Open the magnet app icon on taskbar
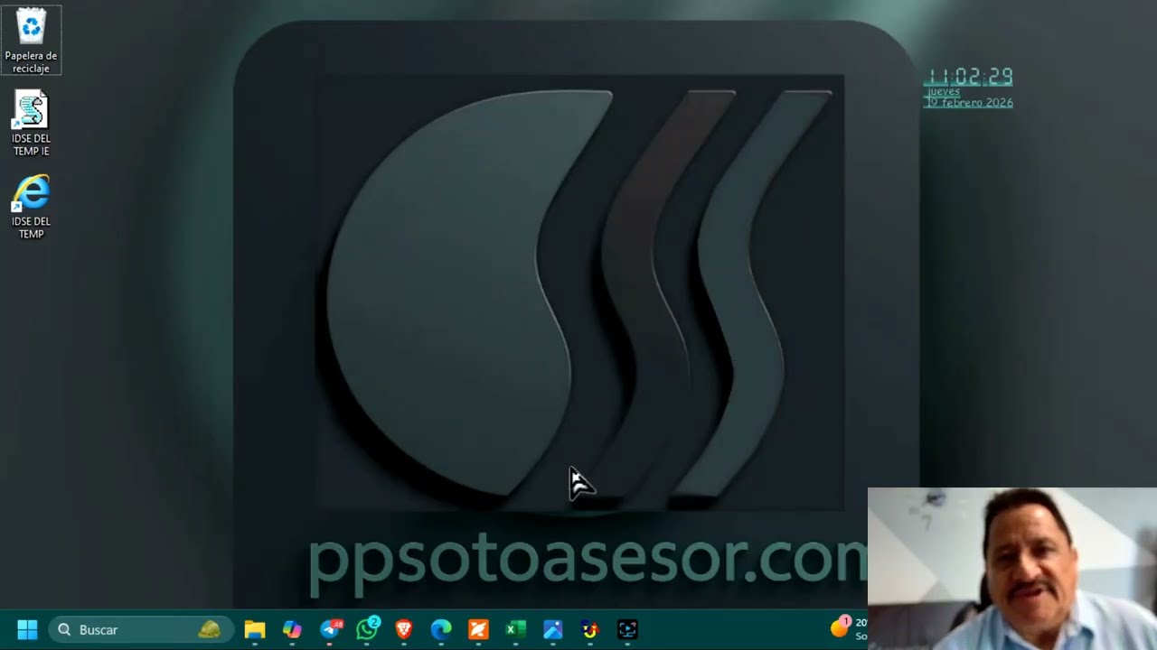This screenshot has height=650, width=1157. (x=590, y=629)
